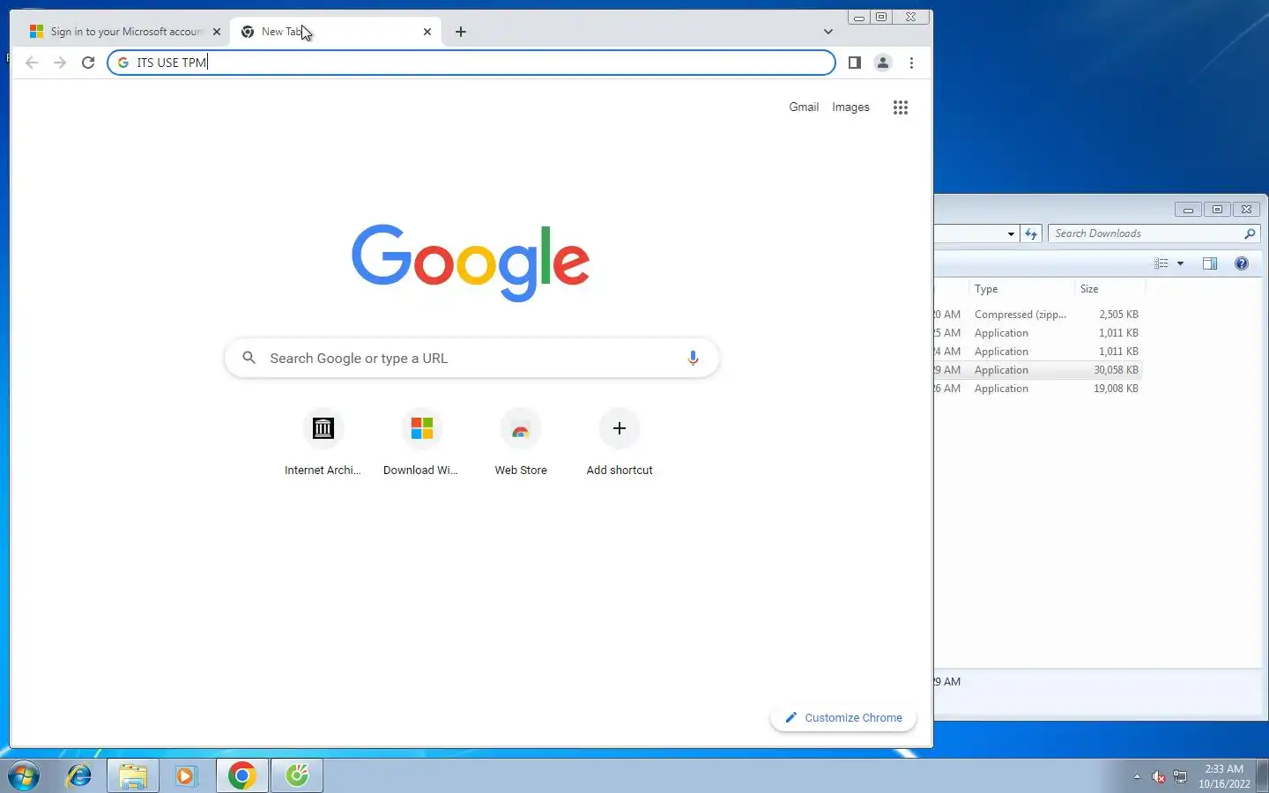This screenshot has width=1269, height=793.
Task: Open the Google apps grid
Action: (x=900, y=107)
